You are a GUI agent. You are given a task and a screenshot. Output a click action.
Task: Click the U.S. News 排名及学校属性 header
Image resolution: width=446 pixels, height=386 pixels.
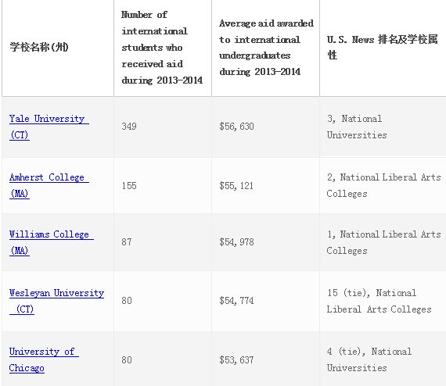click(x=383, y=48)
